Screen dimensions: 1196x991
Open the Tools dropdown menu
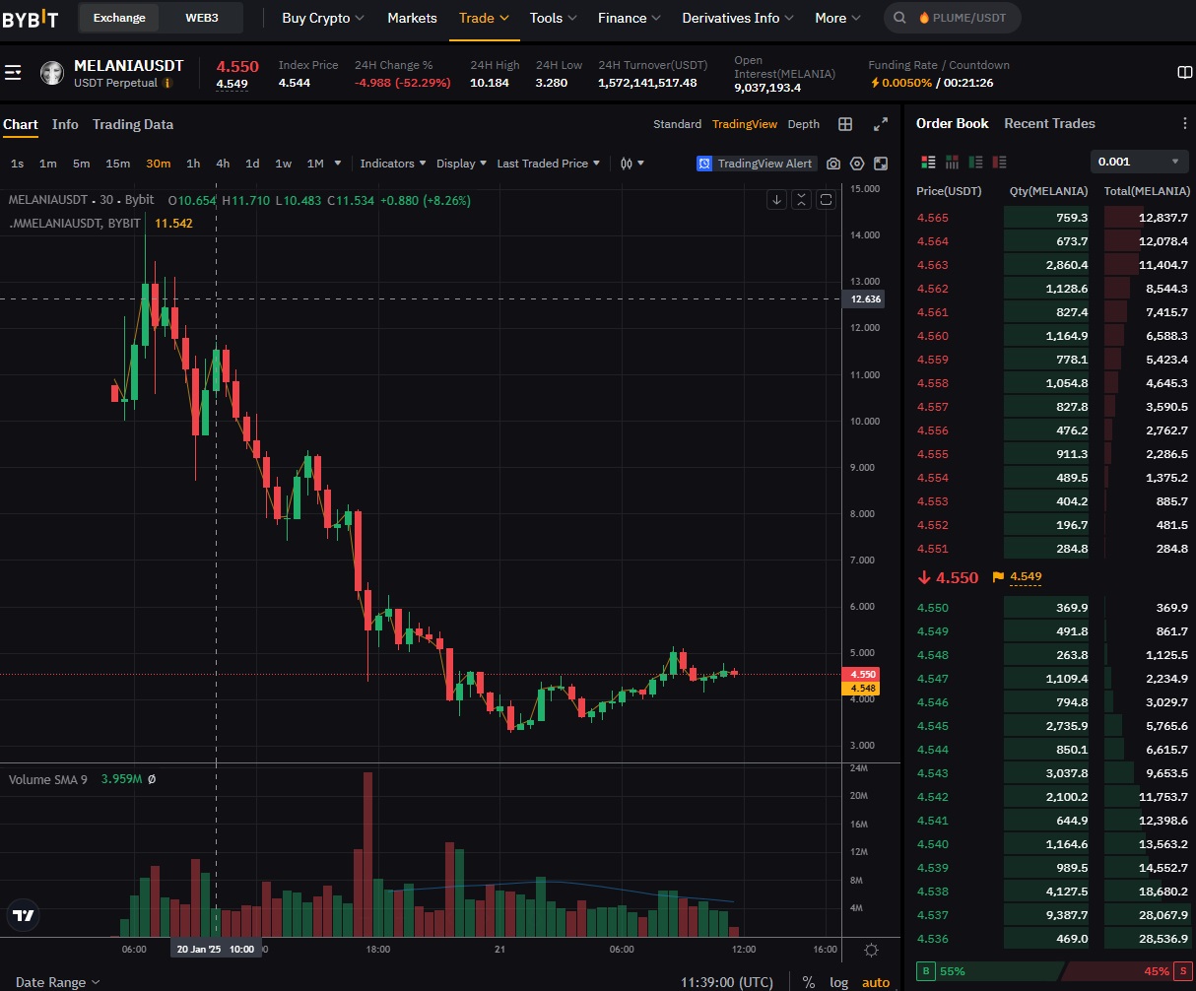554,18
